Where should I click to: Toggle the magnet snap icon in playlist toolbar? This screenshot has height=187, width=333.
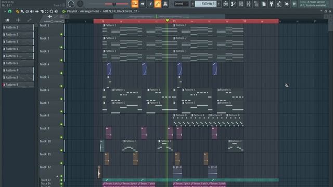(10, 11)
